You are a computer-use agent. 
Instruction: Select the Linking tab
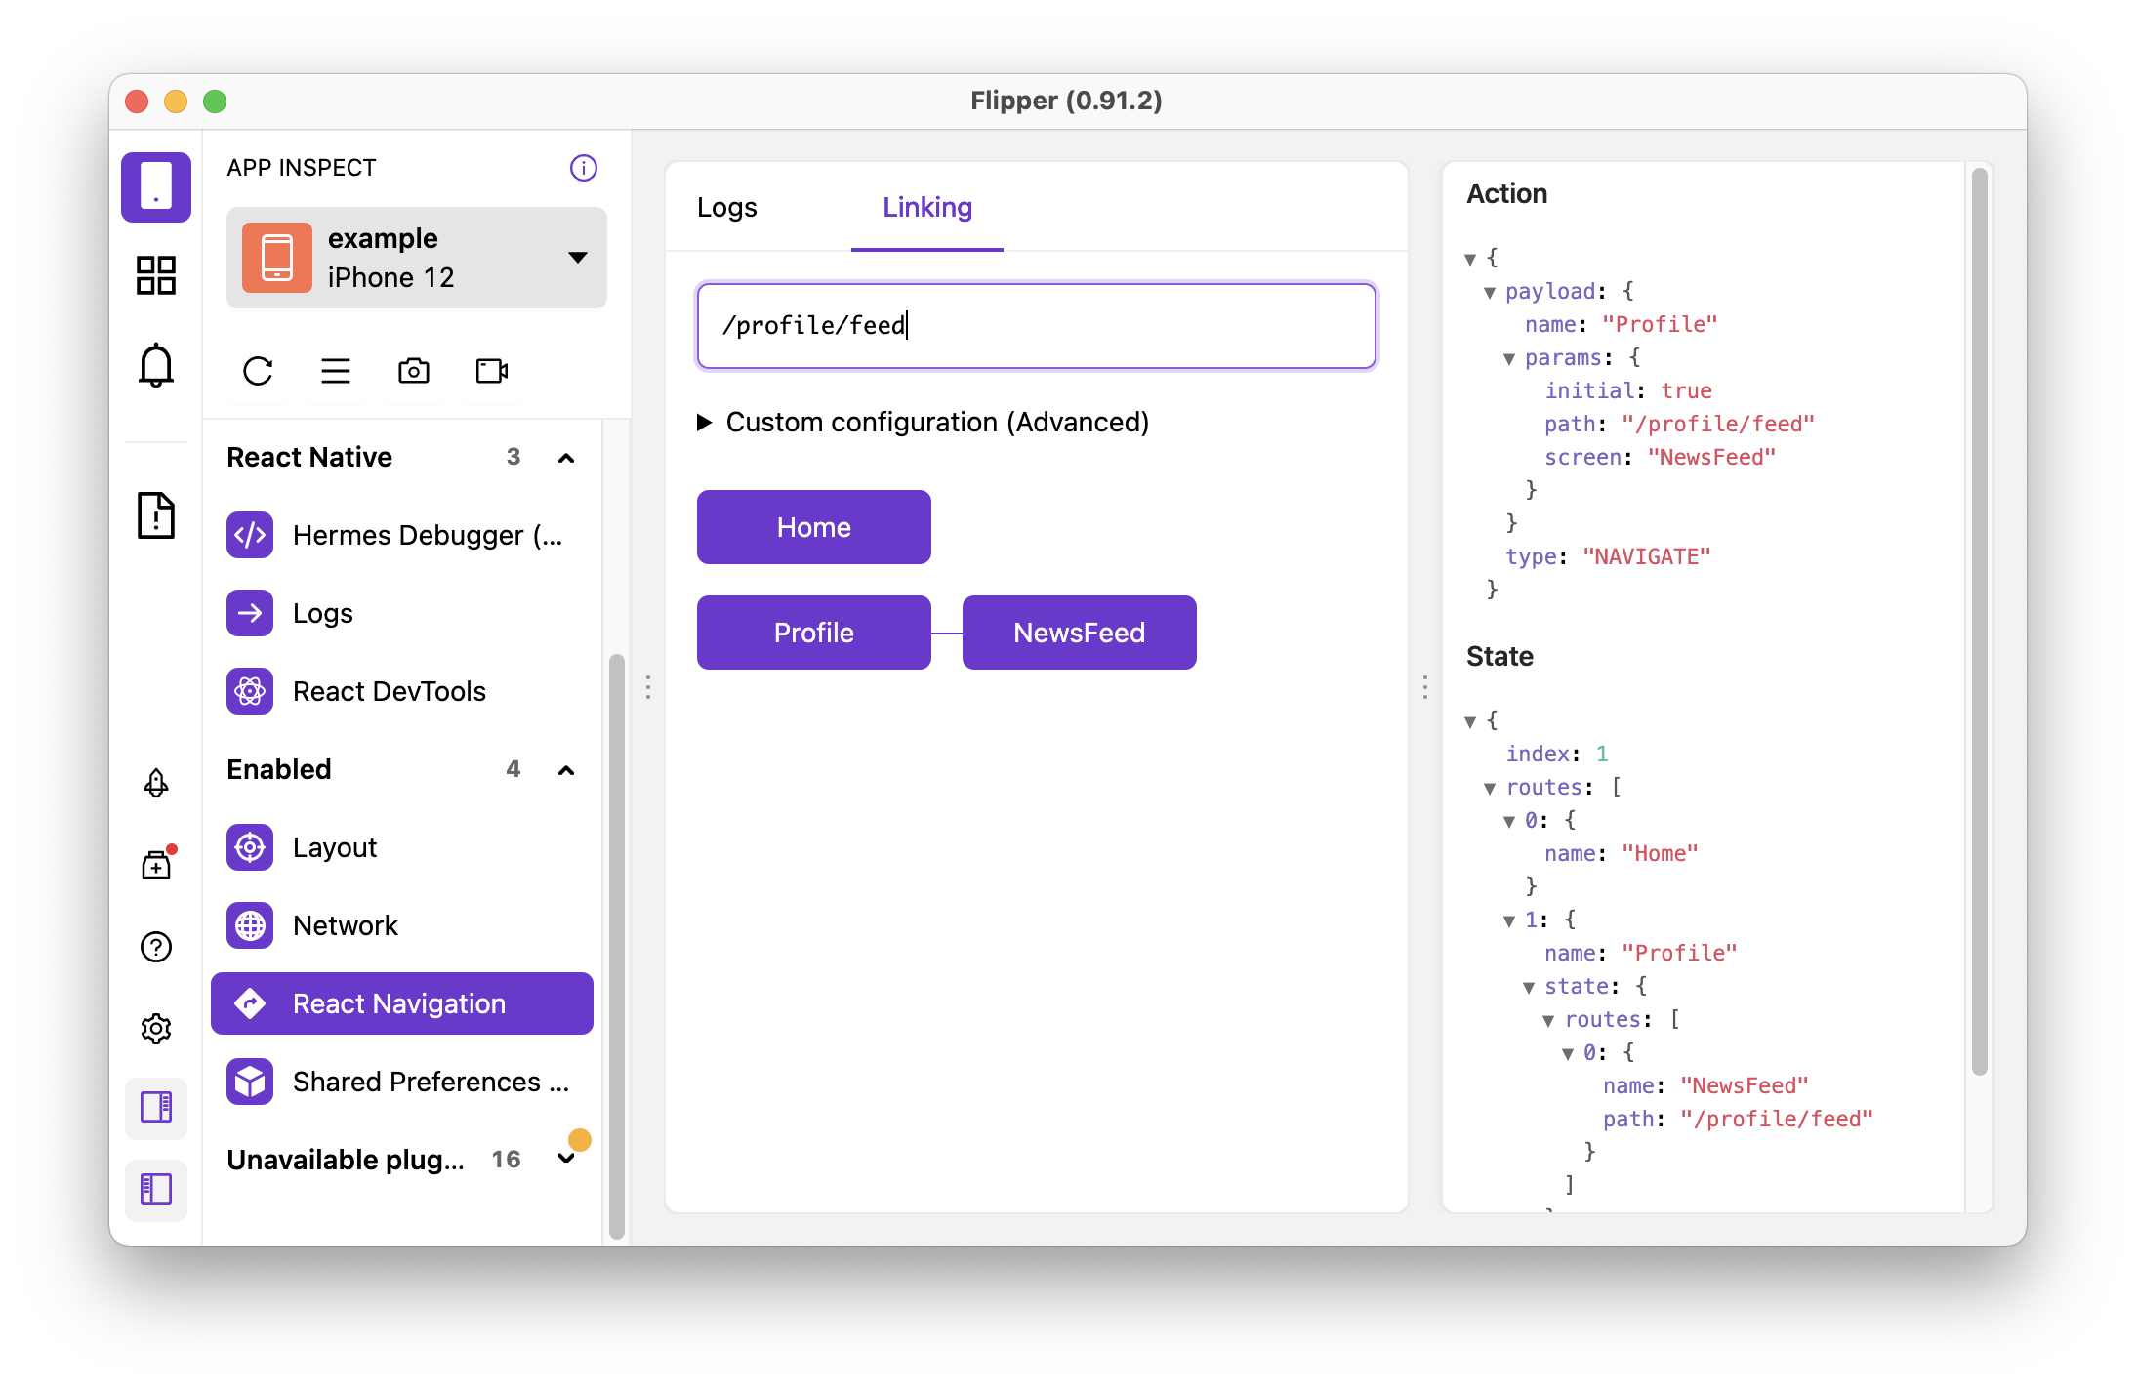[x=929, y=205]
